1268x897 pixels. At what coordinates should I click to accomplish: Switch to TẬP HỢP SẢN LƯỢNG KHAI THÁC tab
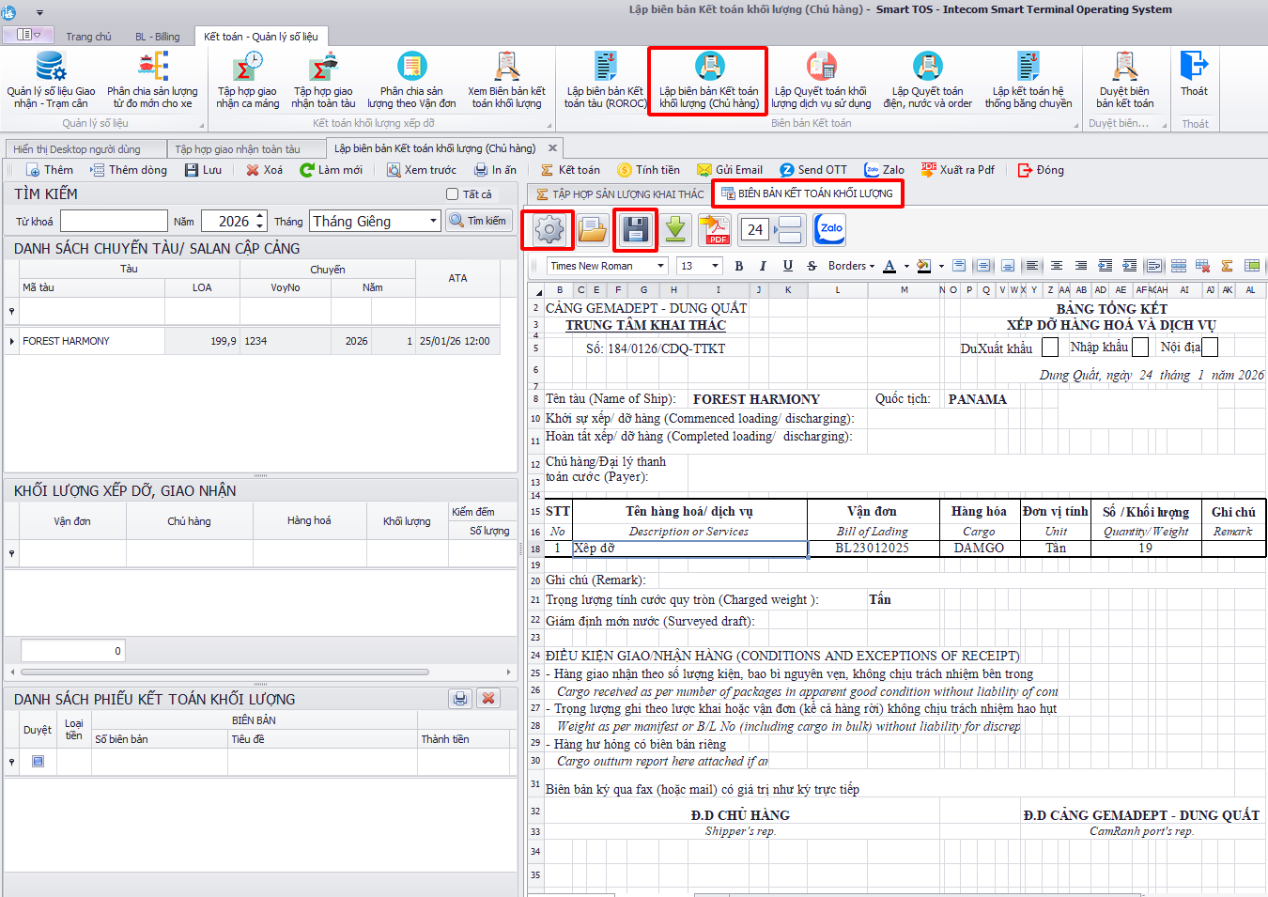tap(619, 194)
